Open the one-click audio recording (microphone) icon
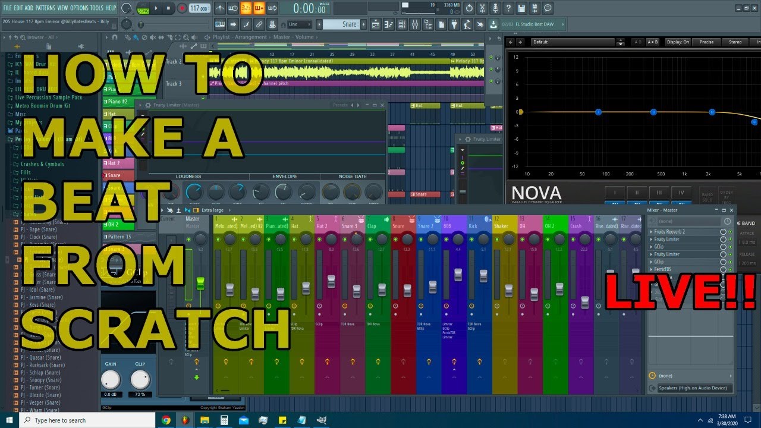This screenshot has width=761, height=428. 495,8
